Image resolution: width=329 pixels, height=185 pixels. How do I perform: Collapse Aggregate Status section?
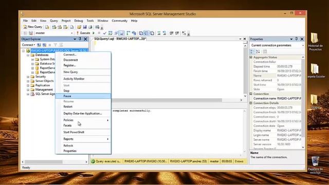tap(251, 57)
